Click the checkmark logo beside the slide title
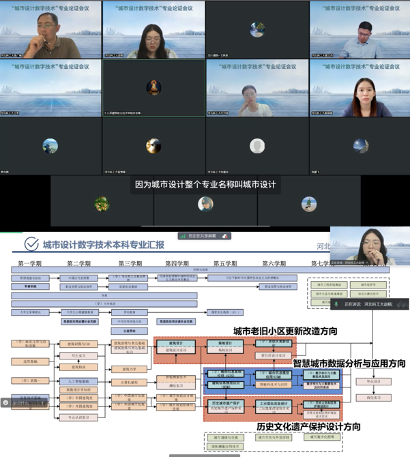The image size is (410, 457). (31, 245)
